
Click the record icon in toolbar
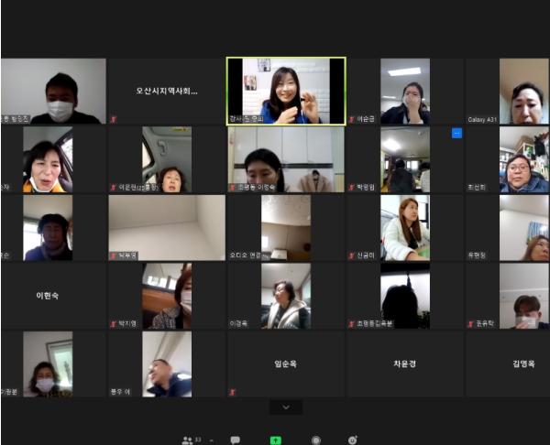(316, 440)
